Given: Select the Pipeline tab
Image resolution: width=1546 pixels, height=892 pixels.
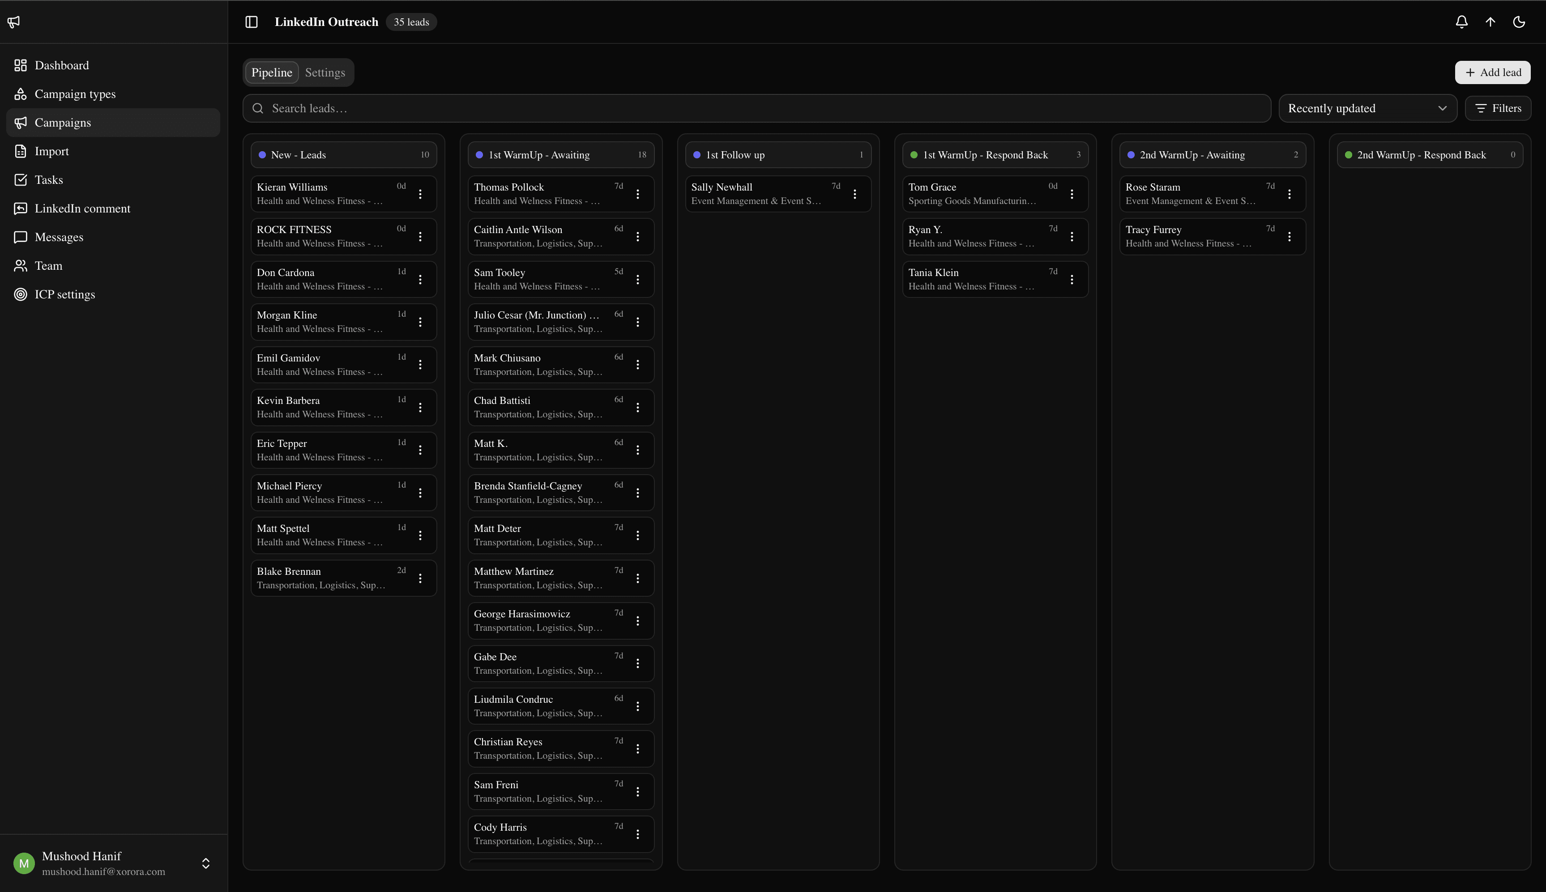Looking at the screenshot, I should tap(272, 72).
